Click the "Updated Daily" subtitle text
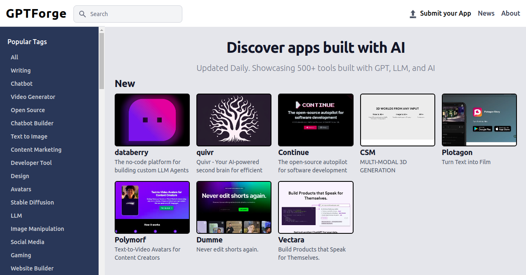Image resolution: width=526 pixels, height=275 pixels. tap(316, 68)
